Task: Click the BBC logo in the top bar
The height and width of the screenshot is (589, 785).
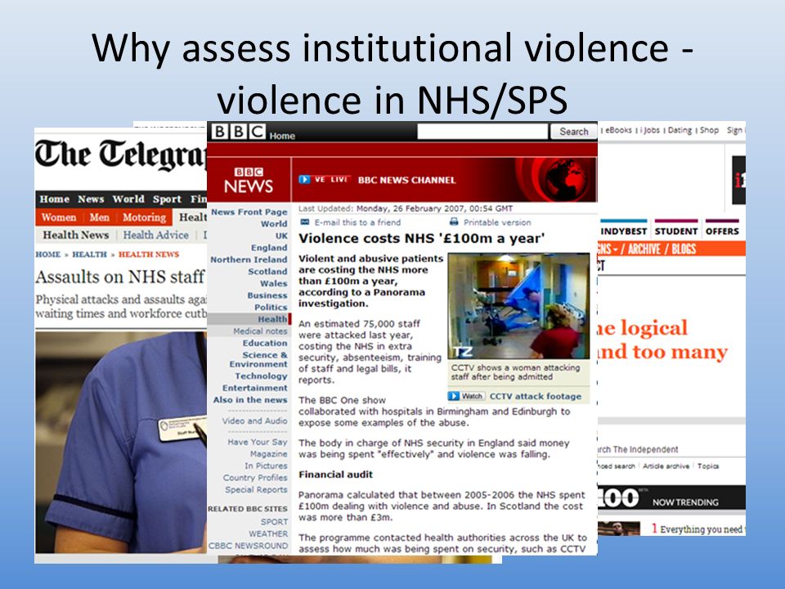Action: 238,131
